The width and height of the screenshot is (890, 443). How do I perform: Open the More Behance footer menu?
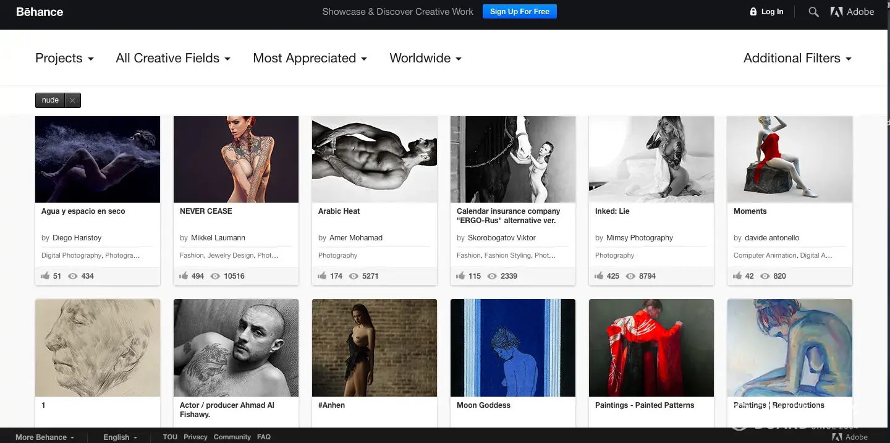44,437
